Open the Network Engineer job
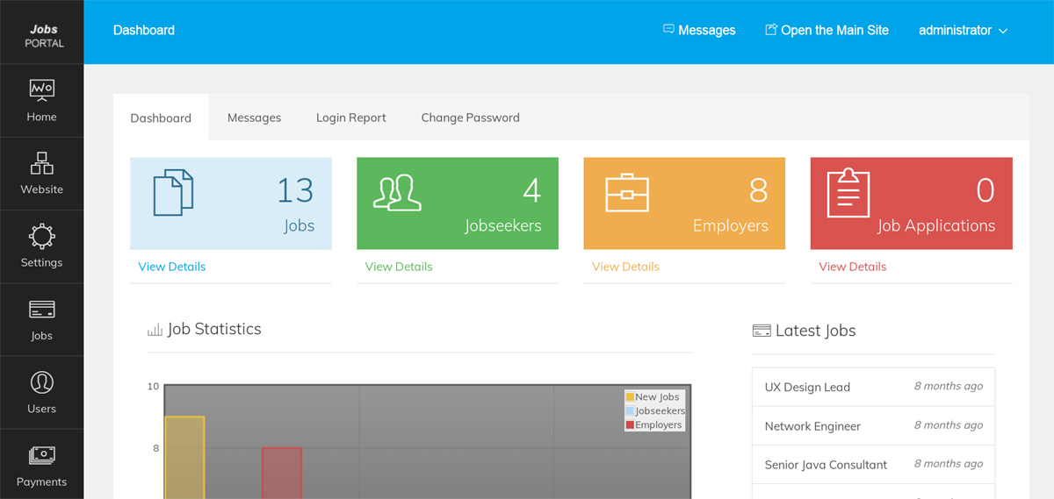This screenshot has width=1054, height=499. (812, 426)
